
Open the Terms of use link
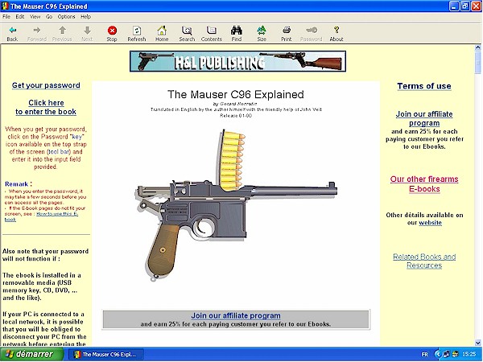[x=424, y=86]
